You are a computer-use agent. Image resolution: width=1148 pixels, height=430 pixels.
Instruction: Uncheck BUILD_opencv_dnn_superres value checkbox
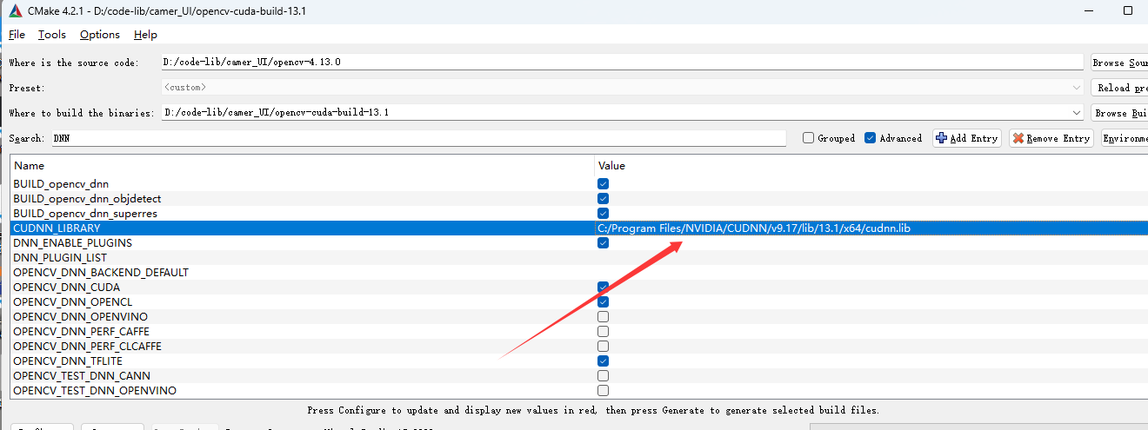pos(603,214)
